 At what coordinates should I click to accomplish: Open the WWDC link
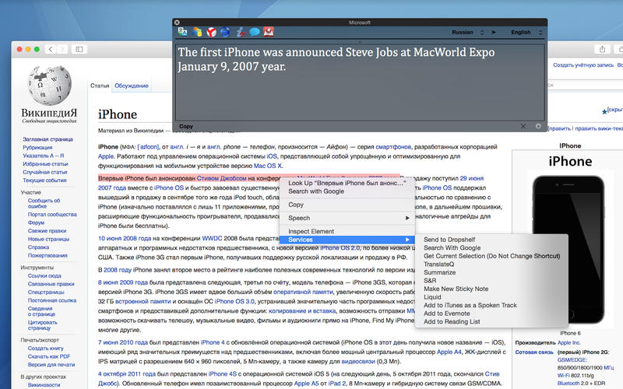(x=212, y=239)
